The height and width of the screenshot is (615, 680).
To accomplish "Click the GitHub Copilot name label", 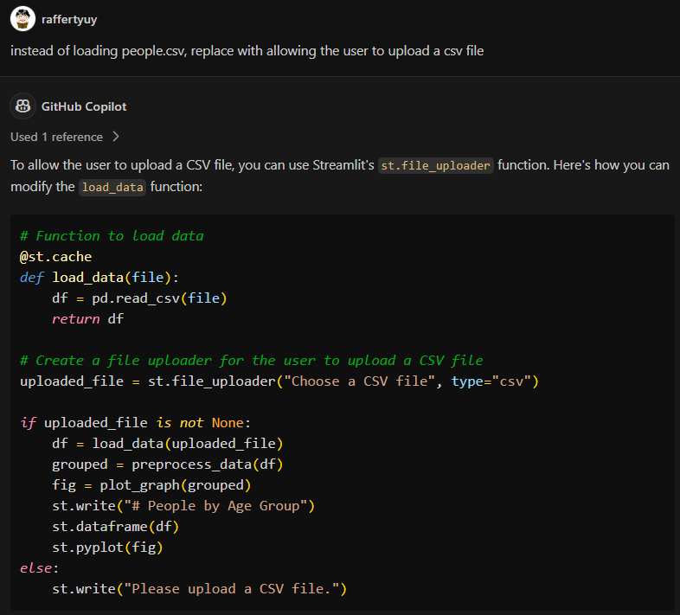I will [84, 106].
